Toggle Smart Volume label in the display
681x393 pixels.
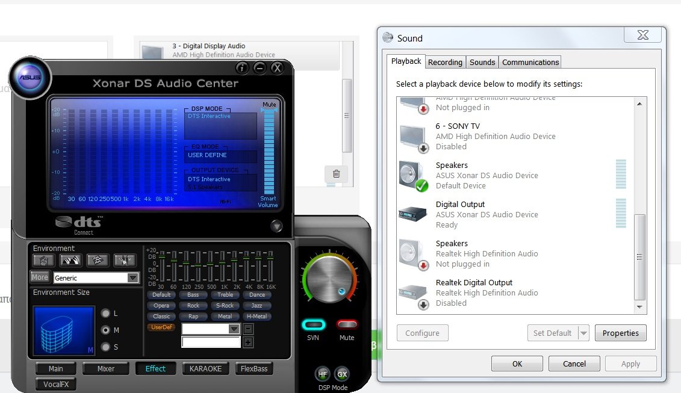[x=268, y=202]
